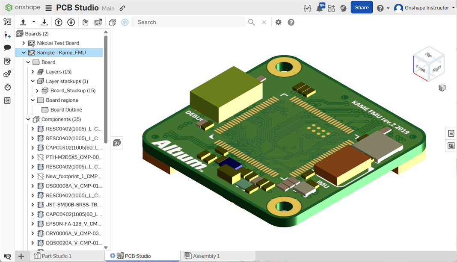Select the export PCB design toolbar icon
This screenshot has width=457, height=262.
pos(97,22)
